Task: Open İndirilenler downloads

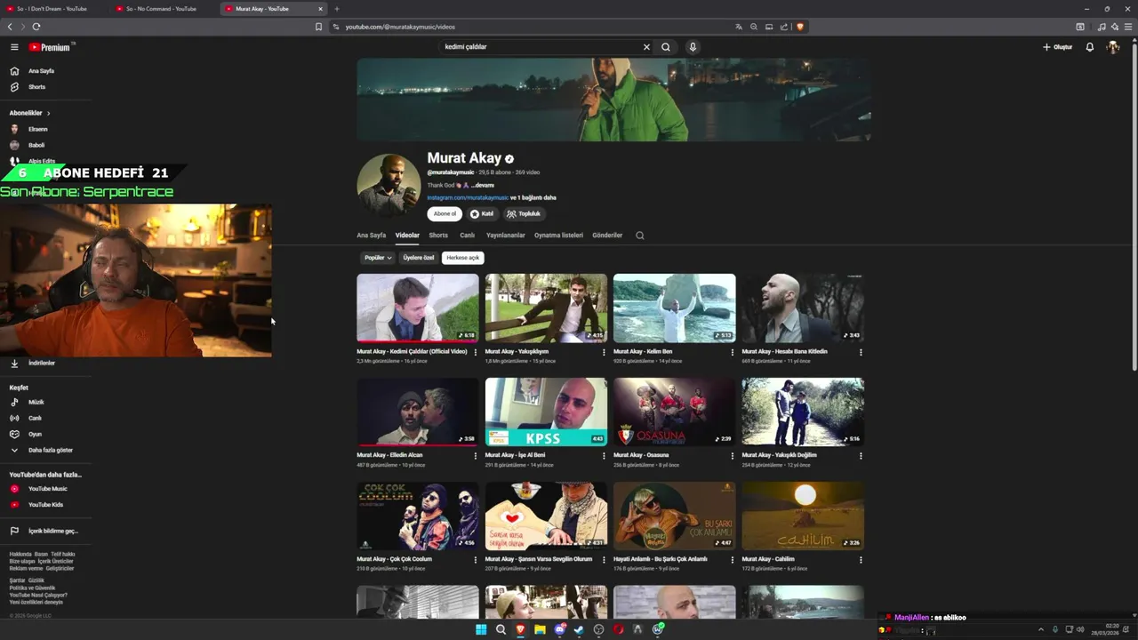Action: tap(41, 363)
